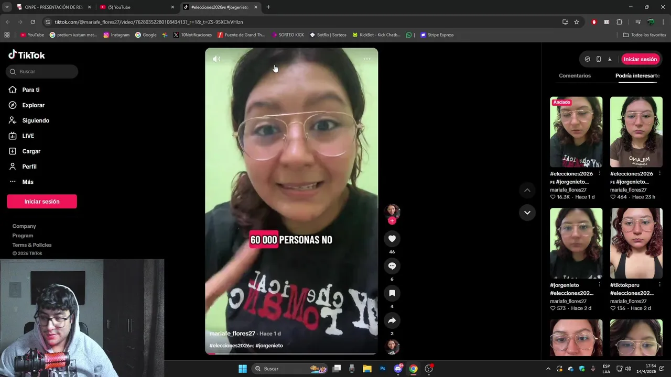This screenshot has height=377, width=671.
Task: Mute the video with the speaker icon
Action: 217,59
